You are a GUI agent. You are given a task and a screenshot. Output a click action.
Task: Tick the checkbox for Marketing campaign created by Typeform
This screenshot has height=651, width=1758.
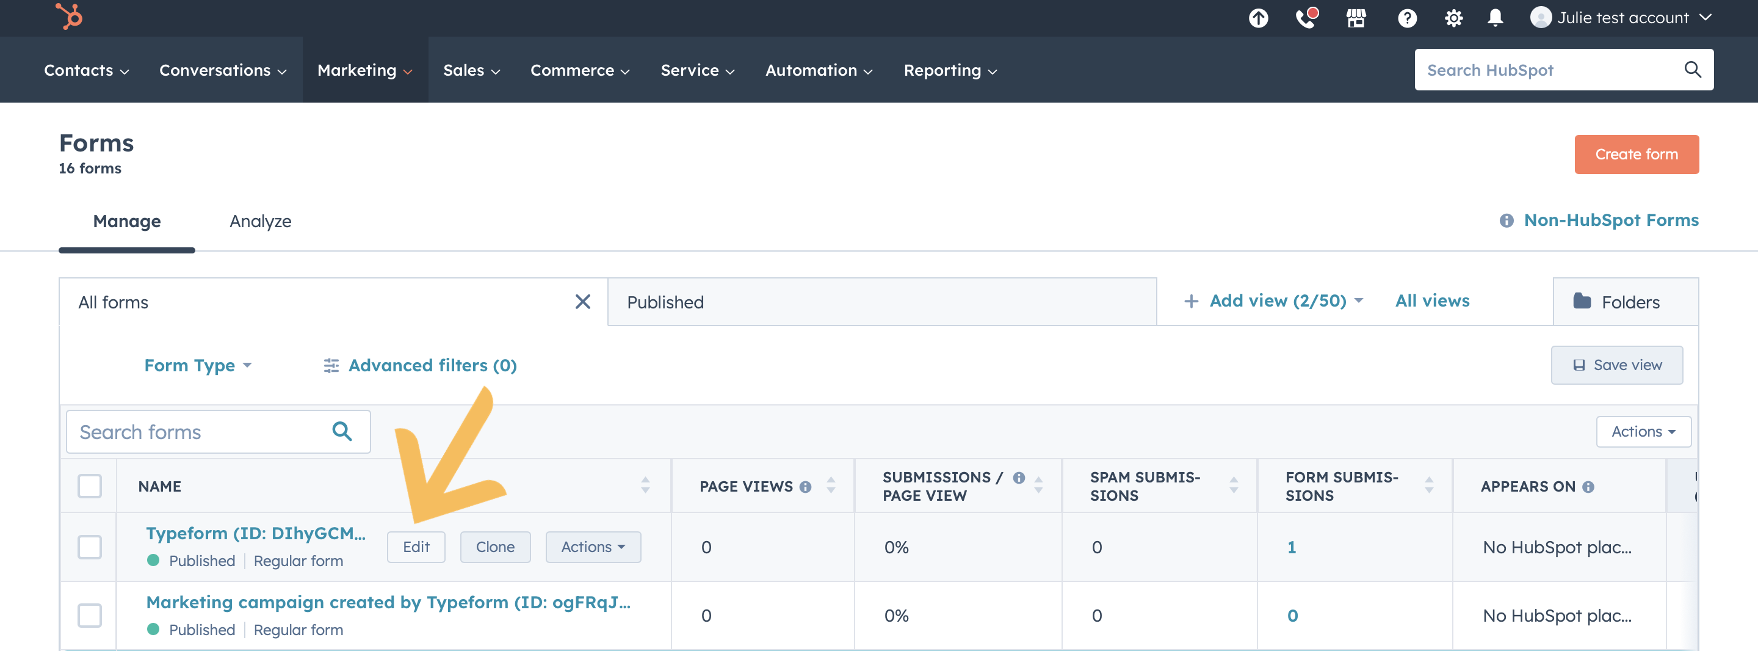tap(89, 615)
